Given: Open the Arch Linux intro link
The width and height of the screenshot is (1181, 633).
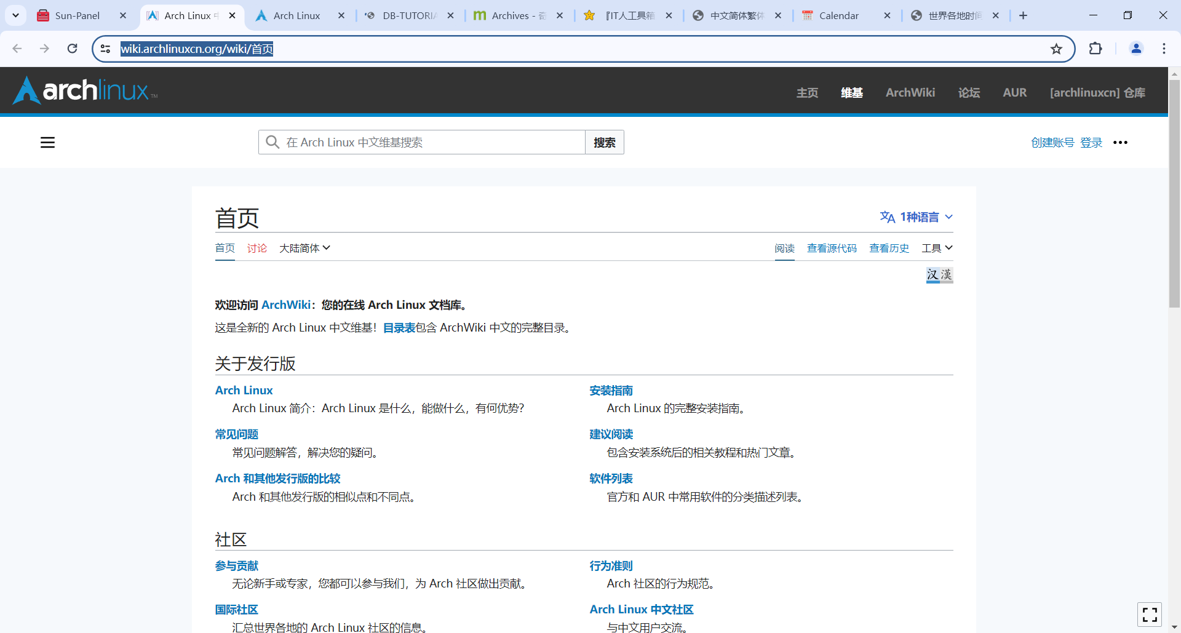Looking at the screenshot, I should (x=244, y=390).
